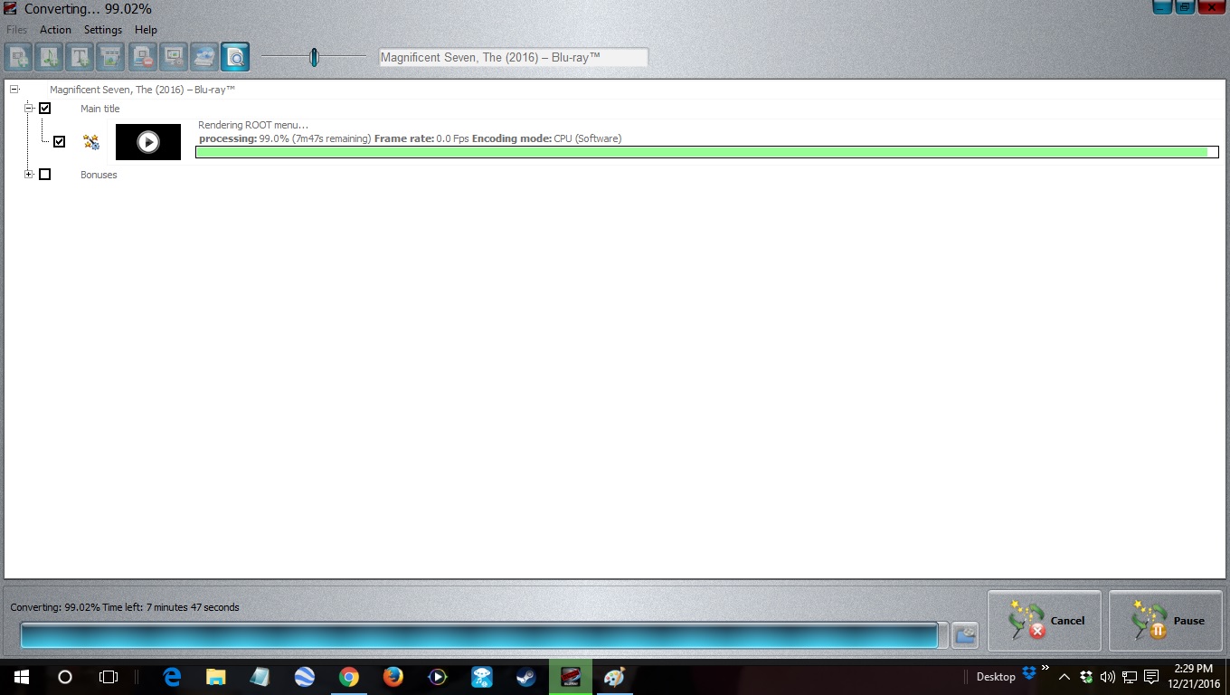Image resolution: width=1230 pixels, height=695 pixels.
Task: Open the Settings menu
Action: 103,30
